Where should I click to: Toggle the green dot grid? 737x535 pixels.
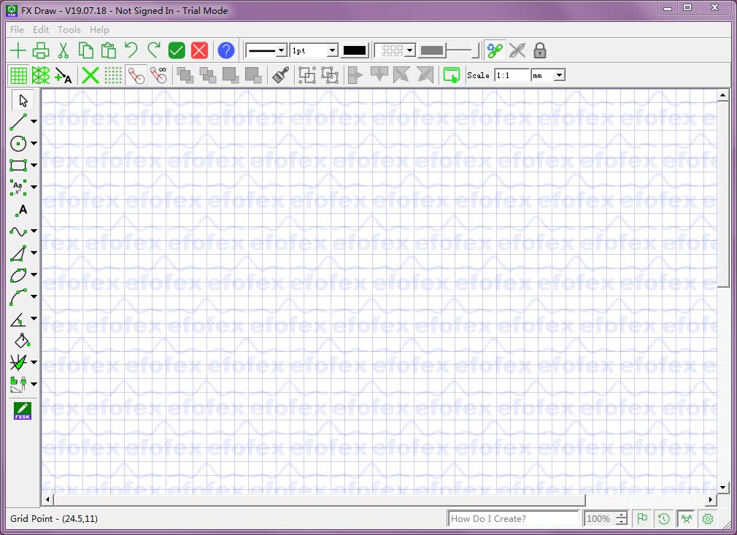pos(113,75)
